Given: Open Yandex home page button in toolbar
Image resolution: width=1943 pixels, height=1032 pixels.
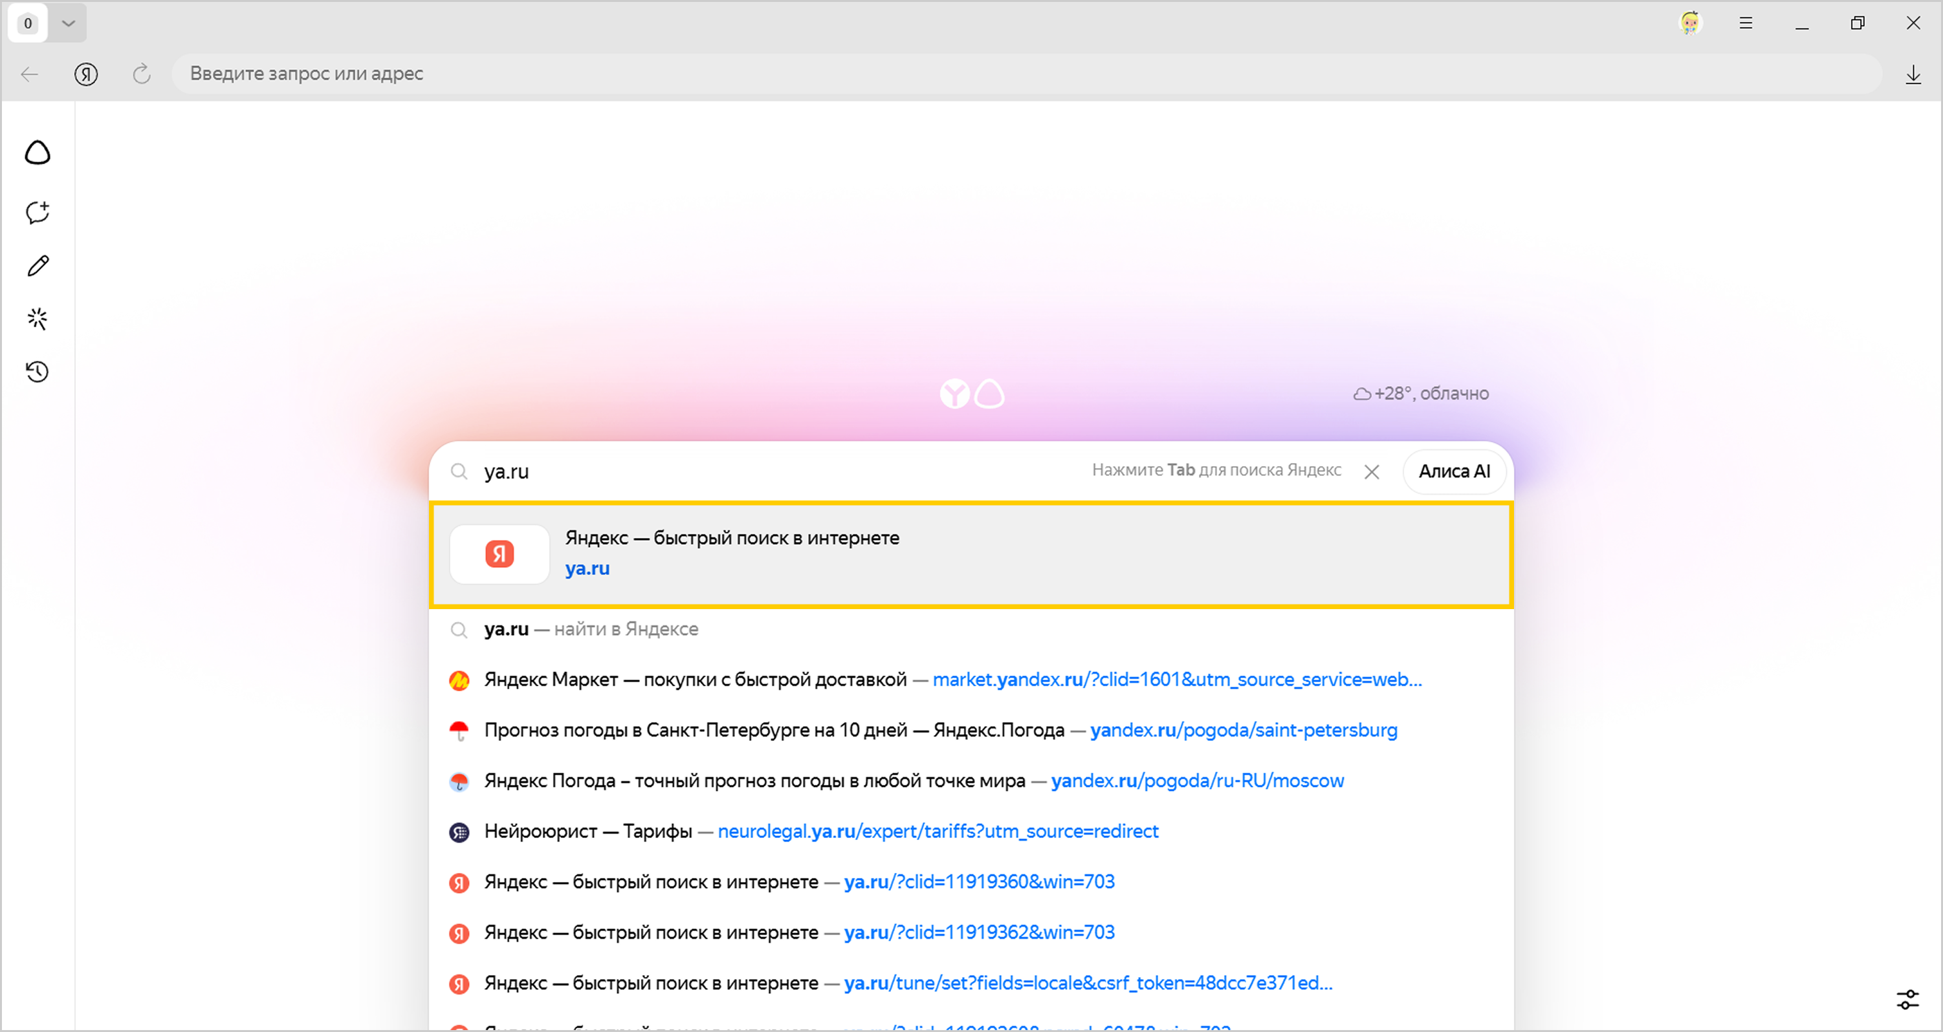Looking at the screenshot, I should pos(86,74).
